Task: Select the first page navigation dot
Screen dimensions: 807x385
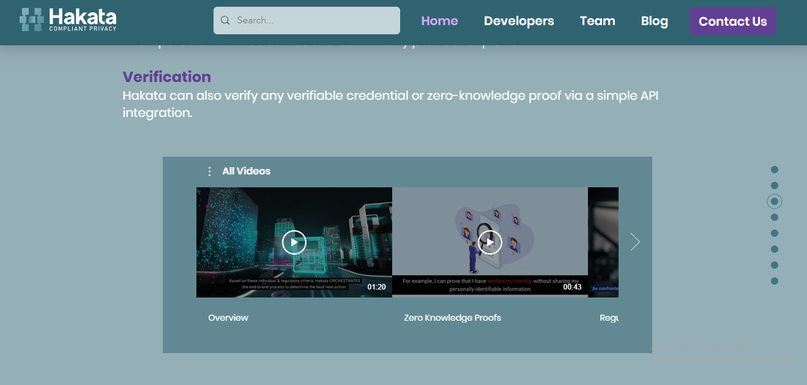Action: click(775, 170)
